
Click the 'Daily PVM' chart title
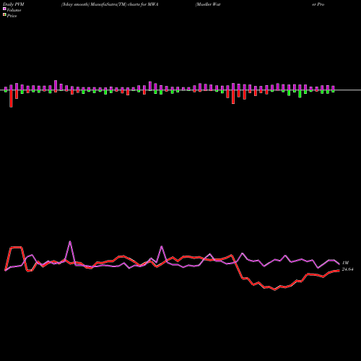pos(14,4)
